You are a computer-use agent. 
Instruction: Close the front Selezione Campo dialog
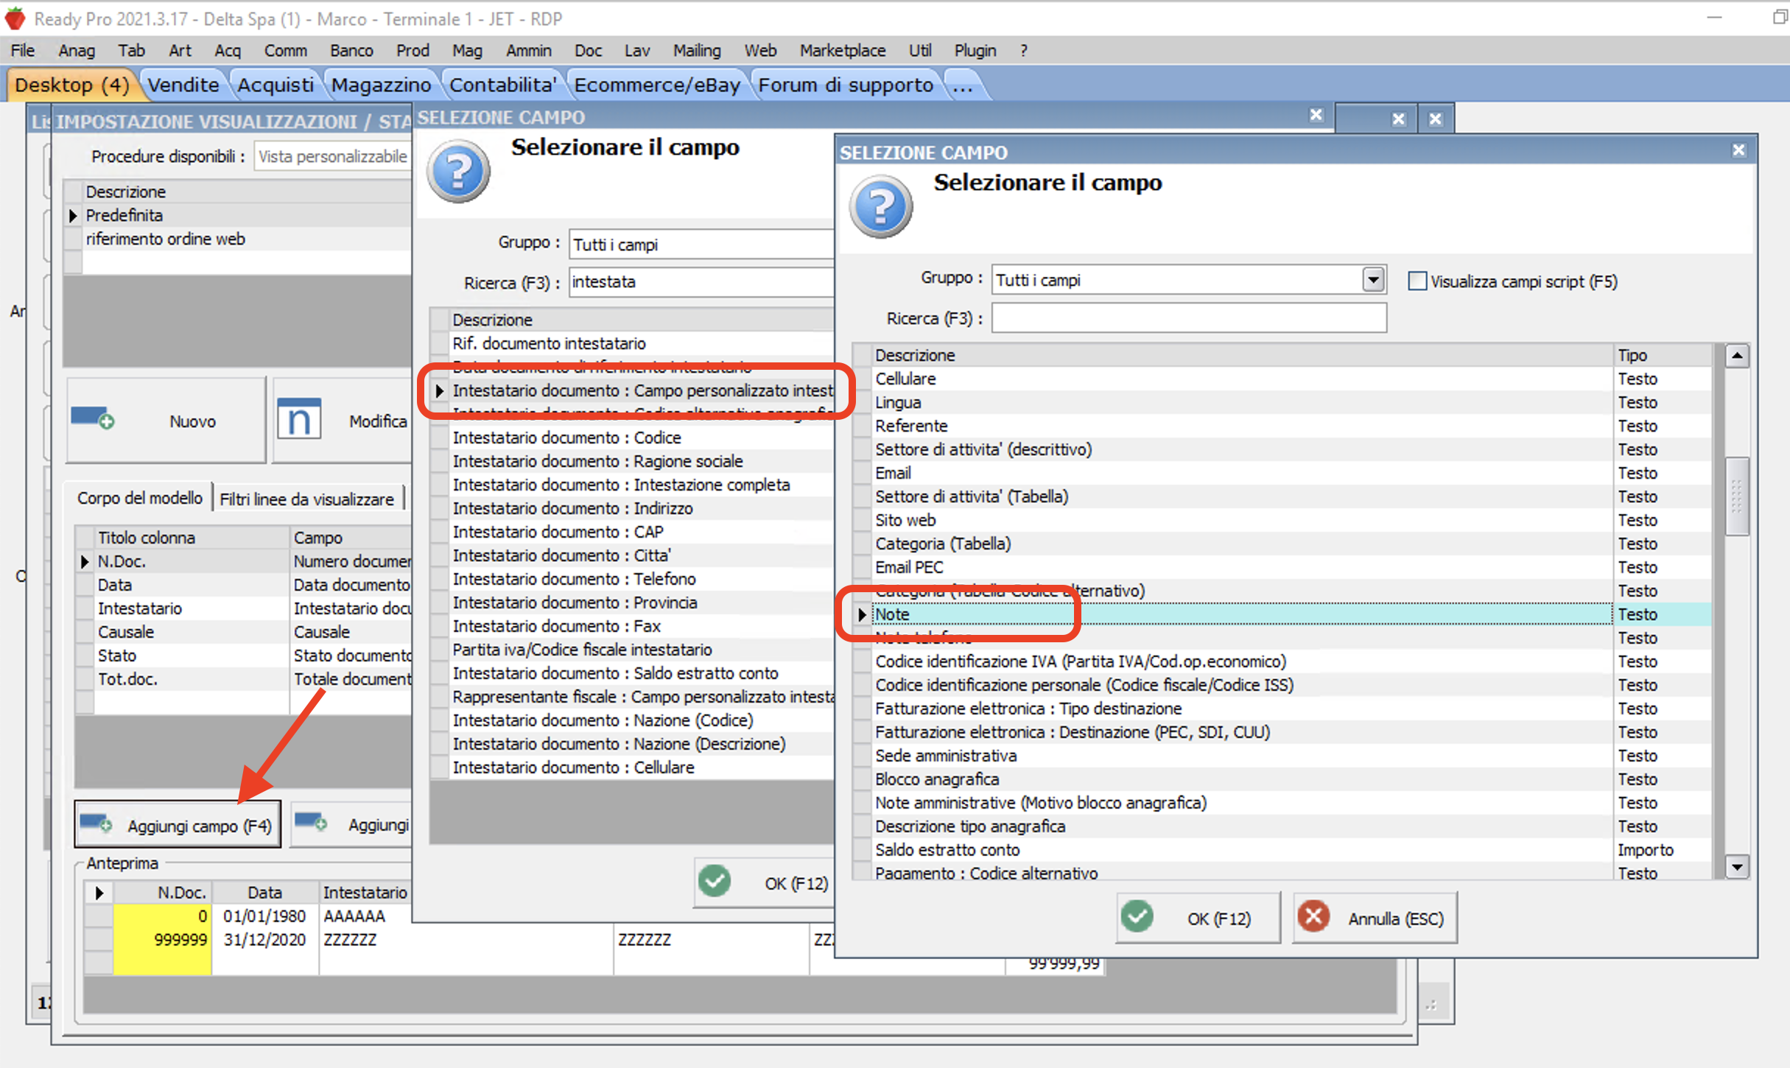coord(1738,150)
